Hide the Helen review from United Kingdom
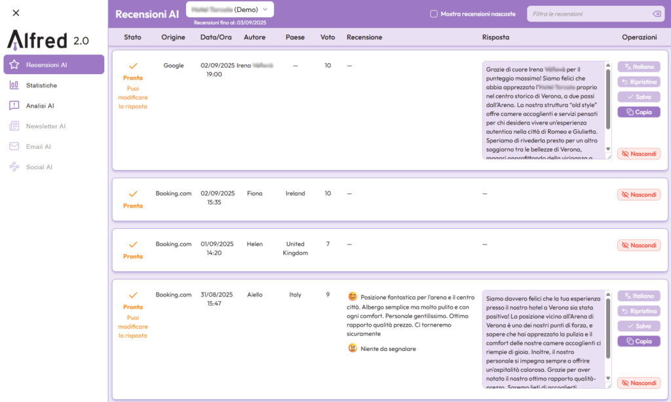Screen dimensions: 671x402 (x=638, y=245)
